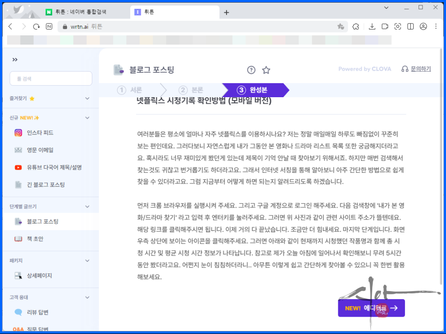The height and width of the screenshot is (334, 446).
Task: Click the screen capture toolbar icon
Action: (x=397, y=27)
